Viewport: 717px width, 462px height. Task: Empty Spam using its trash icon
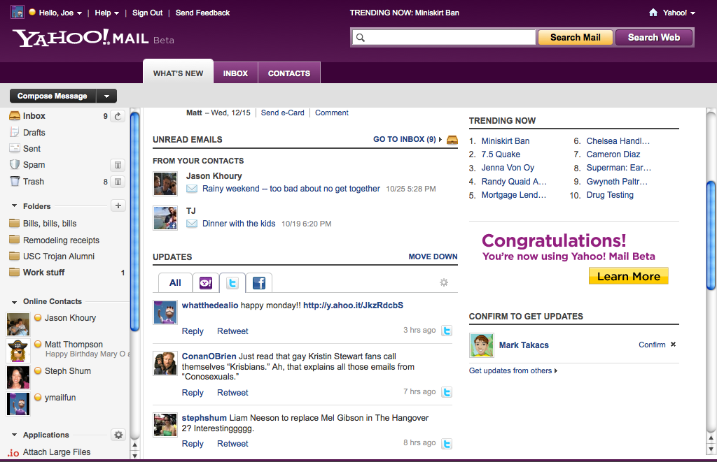[x=118, y=165]
